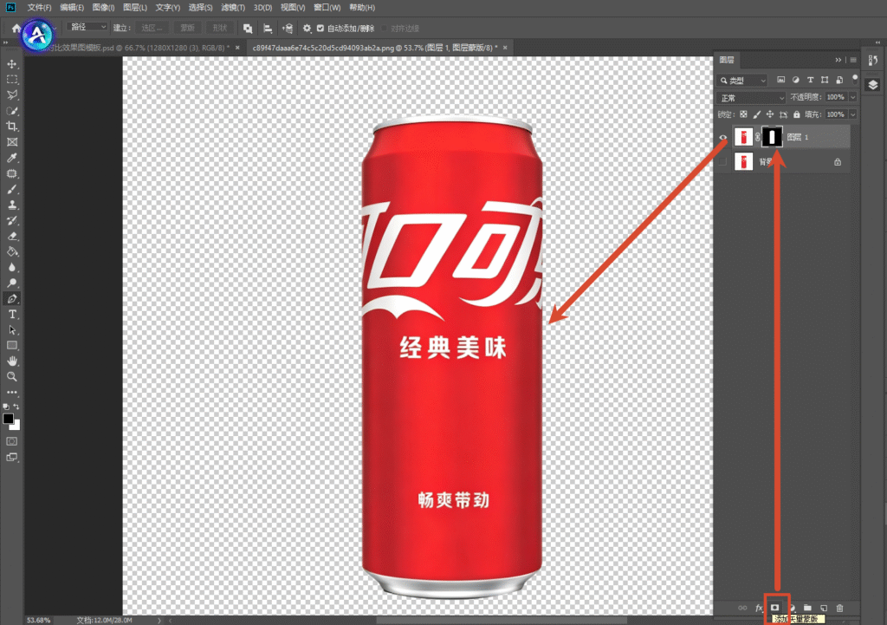
Task: Open the 填充 fill slider arrow
Action: click(x=852, y=114)
